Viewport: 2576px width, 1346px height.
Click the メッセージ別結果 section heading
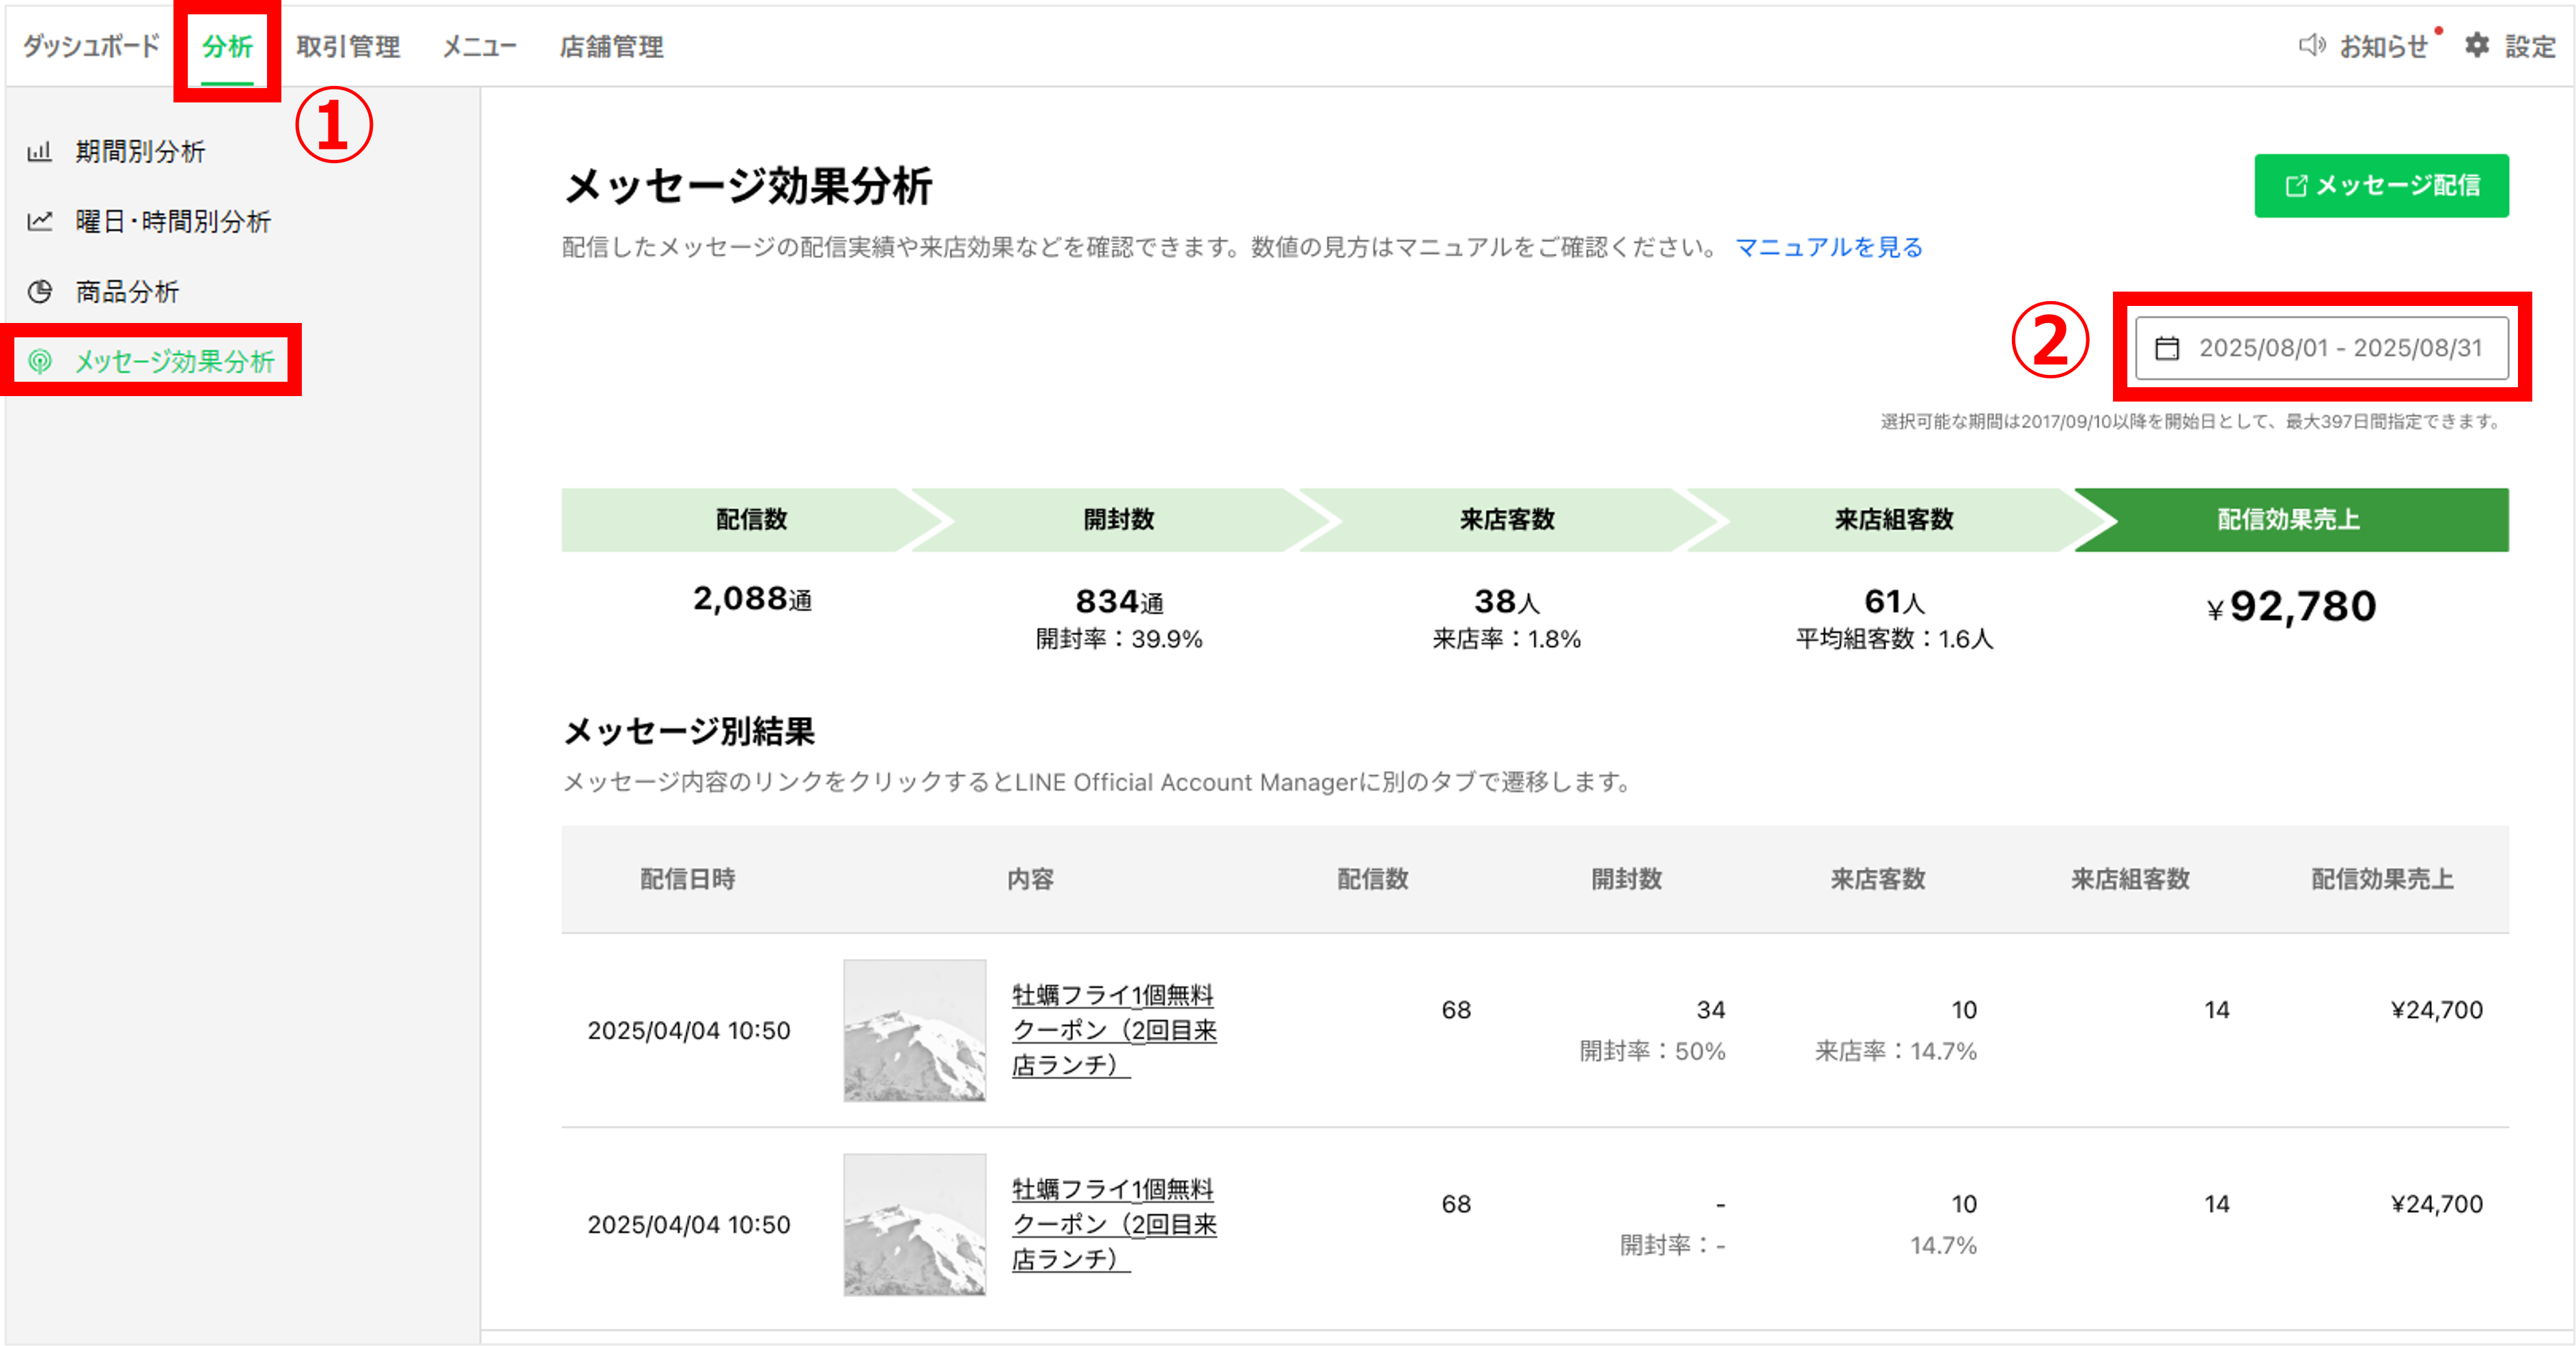(x=689, y=731)
